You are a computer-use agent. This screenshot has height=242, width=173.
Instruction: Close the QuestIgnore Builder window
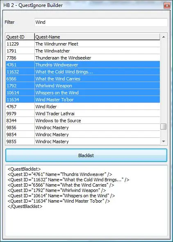[x=167, y=6]
